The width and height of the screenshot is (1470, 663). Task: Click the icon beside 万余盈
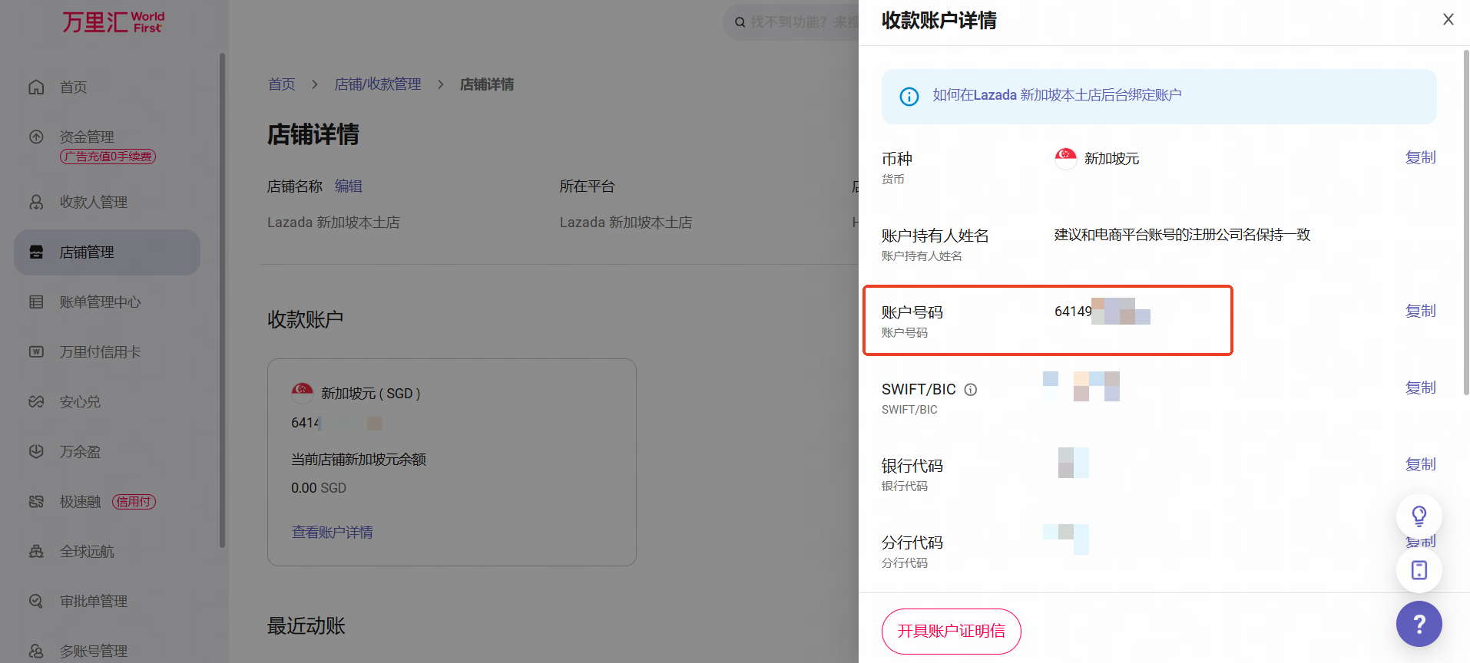tap(36, 452)
